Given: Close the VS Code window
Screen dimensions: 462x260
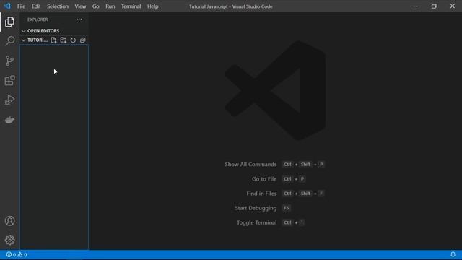Looking at the screenshot, I should tap(453, 6).
